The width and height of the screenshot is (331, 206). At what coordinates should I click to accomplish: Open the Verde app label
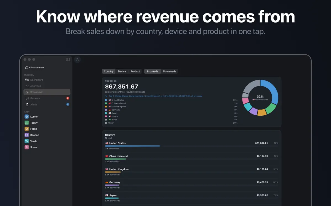click(x=34, y=141)
